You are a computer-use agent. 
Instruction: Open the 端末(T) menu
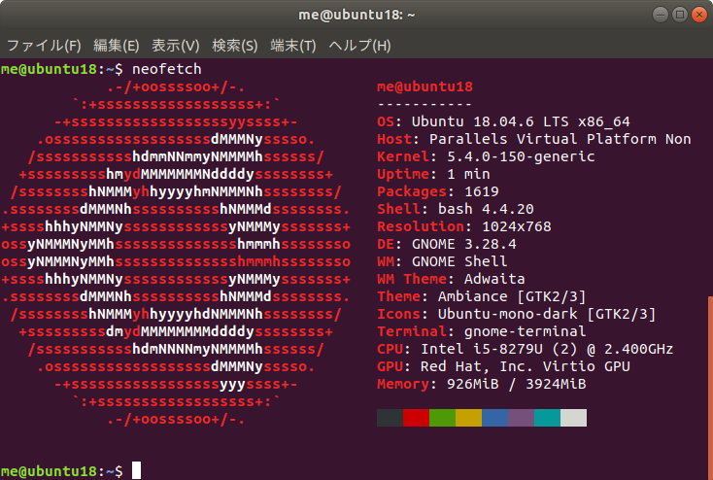292,46
